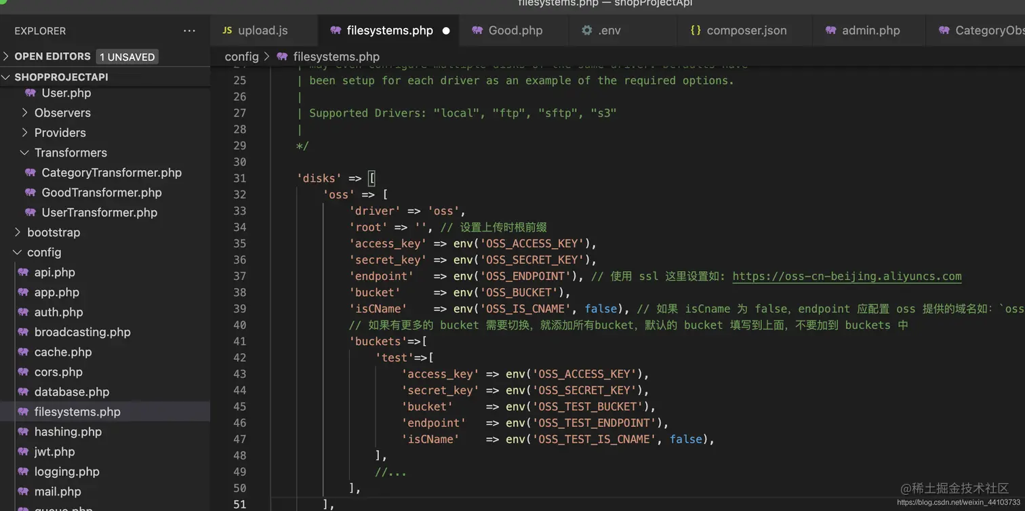Click the 'buckets' key on line 41
1025x511 pixels.
click(x=378, y=342)
